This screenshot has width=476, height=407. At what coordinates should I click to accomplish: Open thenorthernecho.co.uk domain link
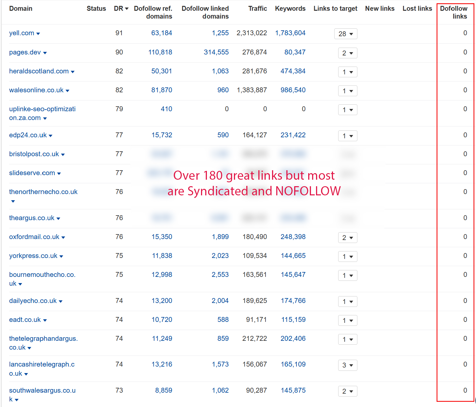43,192
